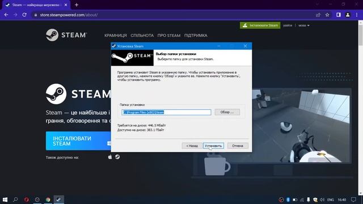Click the ENG language indicator

click(330, 199)
